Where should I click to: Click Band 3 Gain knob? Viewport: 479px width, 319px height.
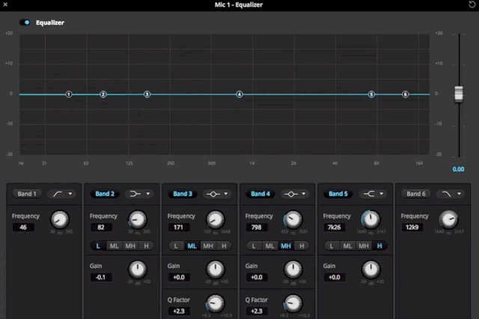(216, 269)
